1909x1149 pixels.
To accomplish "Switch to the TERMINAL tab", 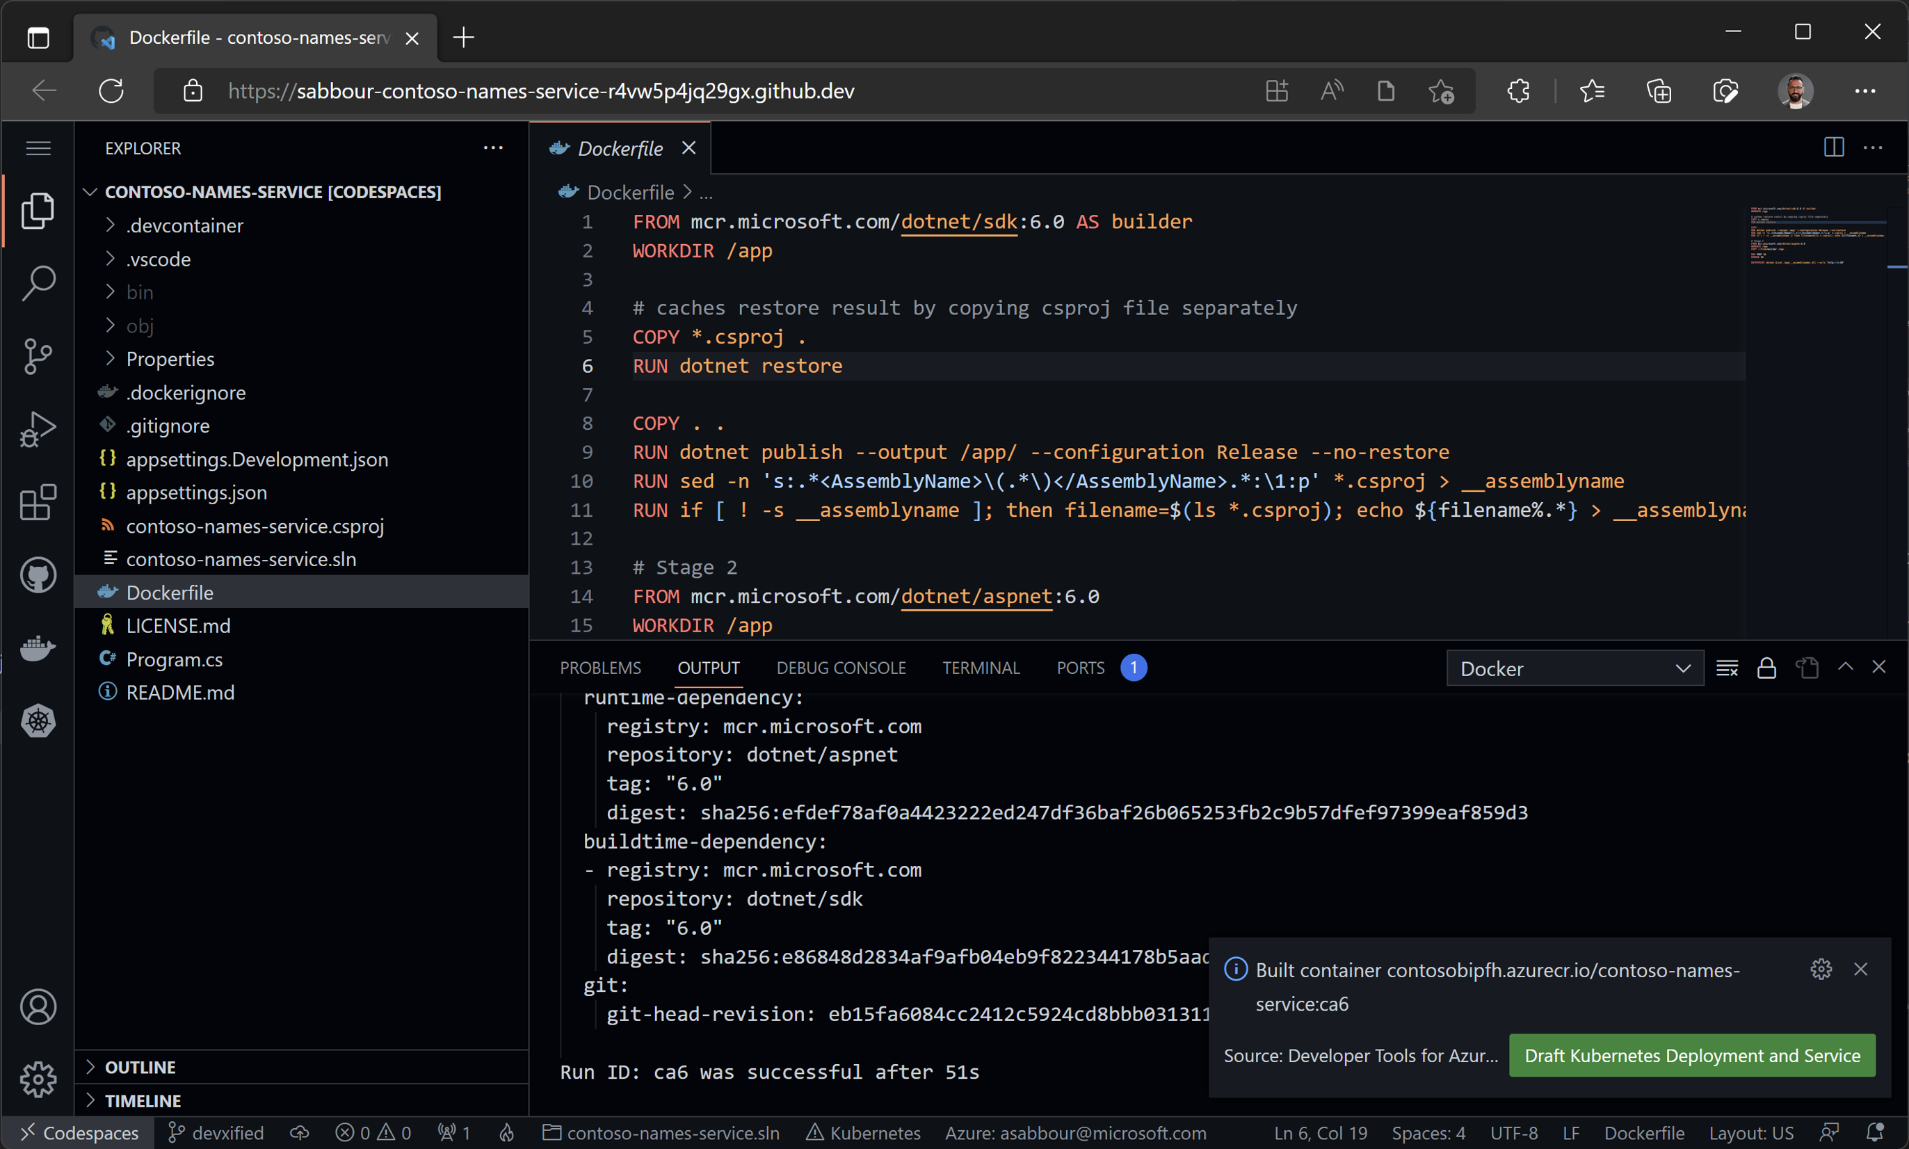I will point(980,668).
